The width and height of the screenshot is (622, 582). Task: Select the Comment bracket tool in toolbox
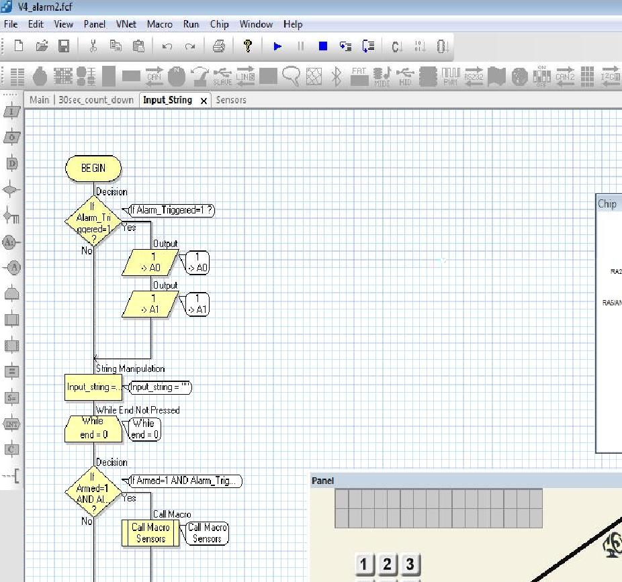[11, 475]
